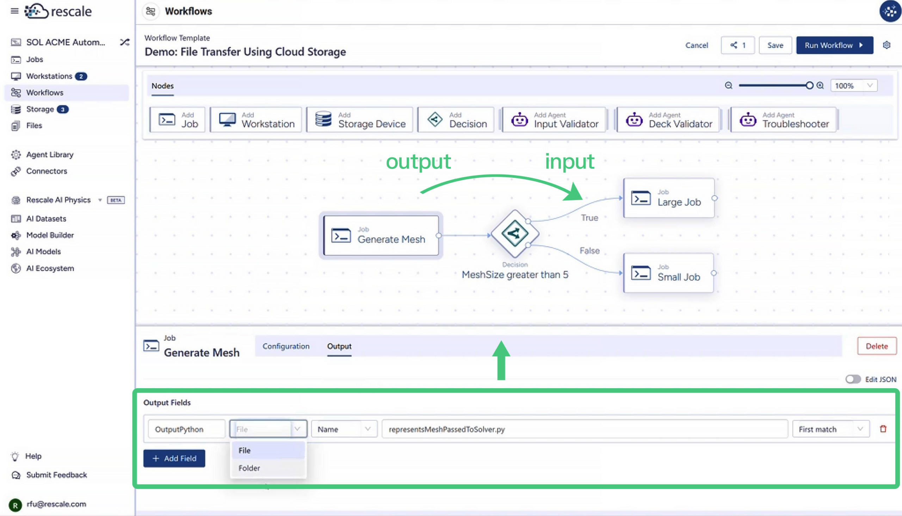This screenshot has width=902, height=516.
Task: Choose Folder from the dropdown list
Action: pos(268,468)
